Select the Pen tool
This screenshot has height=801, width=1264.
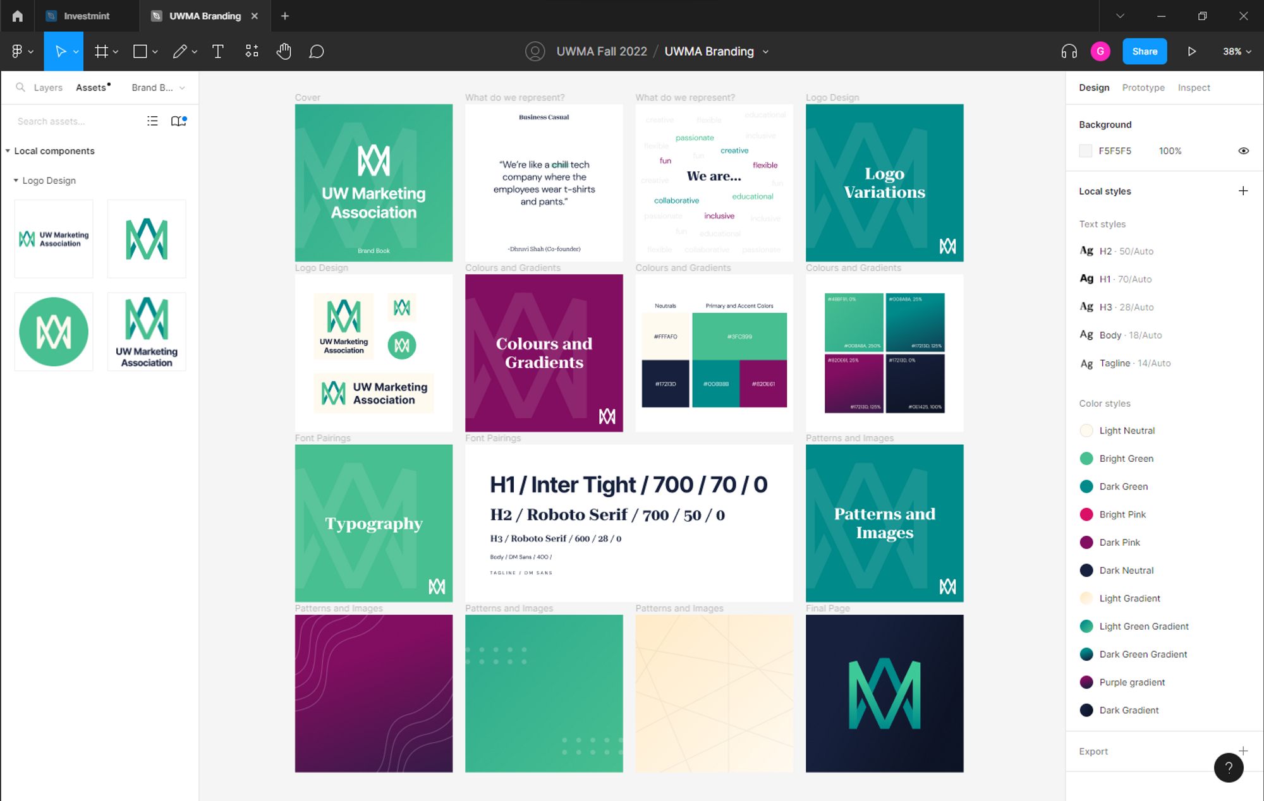[x=180, y=51]
